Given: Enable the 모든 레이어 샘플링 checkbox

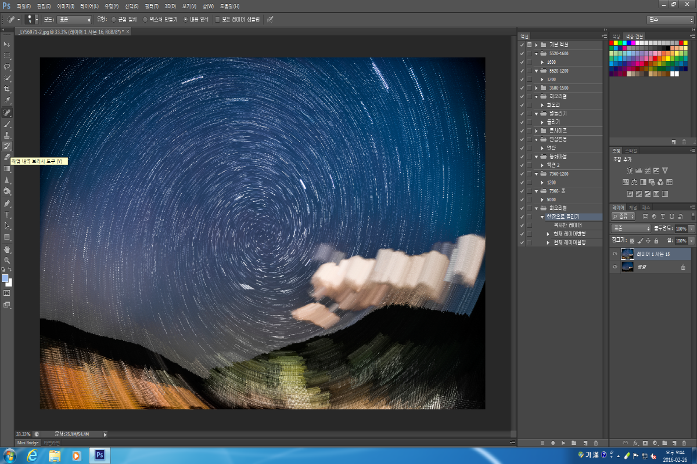Looking at the screenshot, I should [218, 19].
